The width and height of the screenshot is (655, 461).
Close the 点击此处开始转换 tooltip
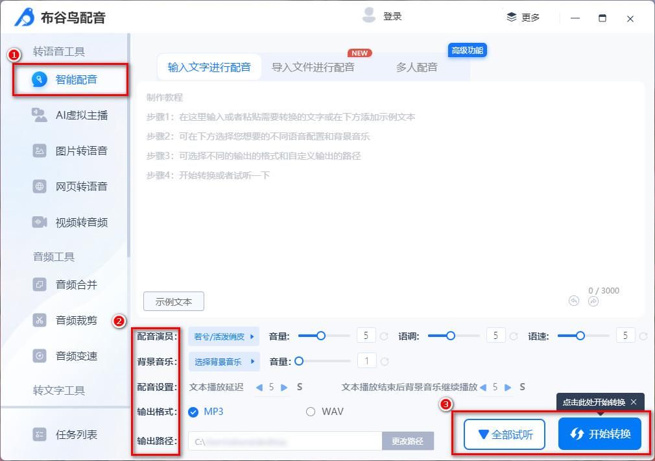tap(634, 402)
